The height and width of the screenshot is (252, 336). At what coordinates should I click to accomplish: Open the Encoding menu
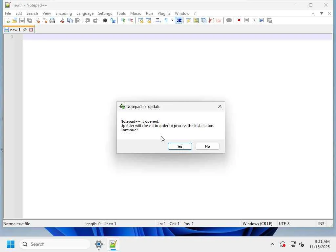63,13
